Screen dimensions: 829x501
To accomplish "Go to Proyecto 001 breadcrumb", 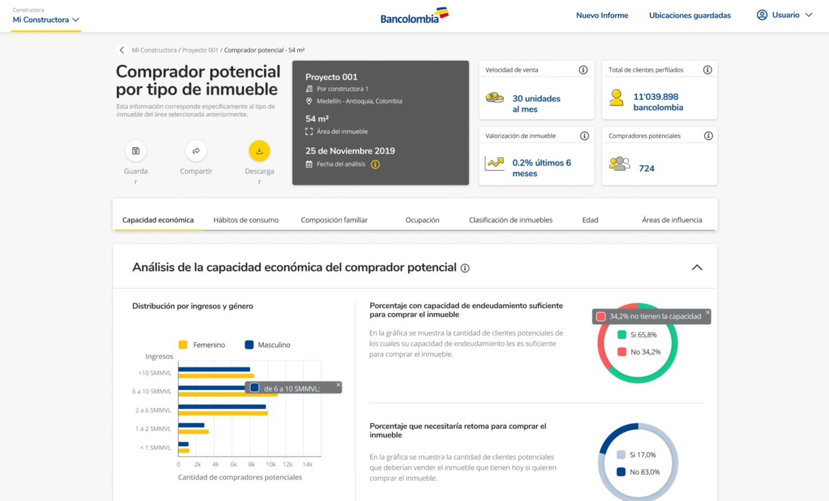I will tap(200, 50).
